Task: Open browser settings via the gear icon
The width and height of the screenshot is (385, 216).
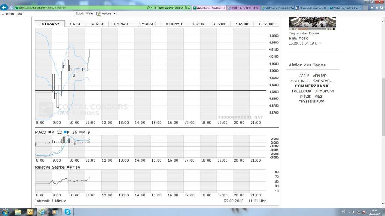Action: point(382,7)
